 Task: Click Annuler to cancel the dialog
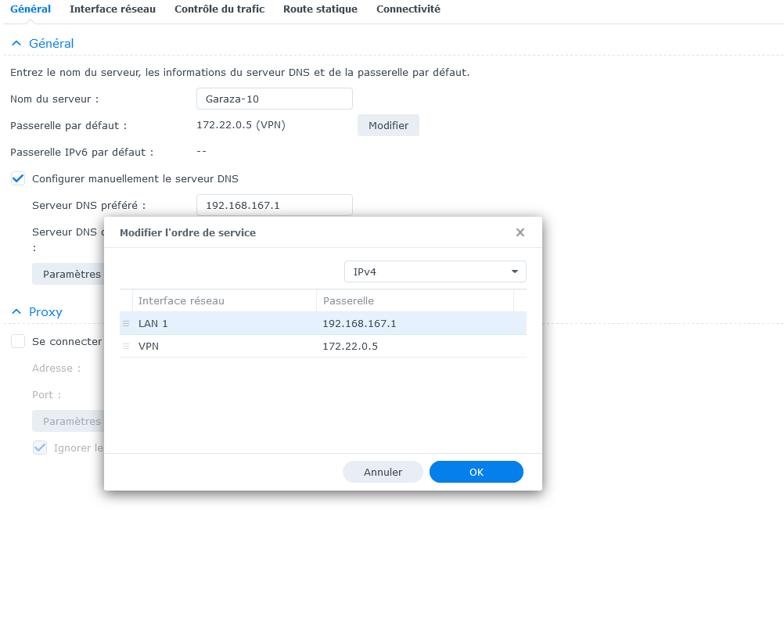(x=383, y=472)
